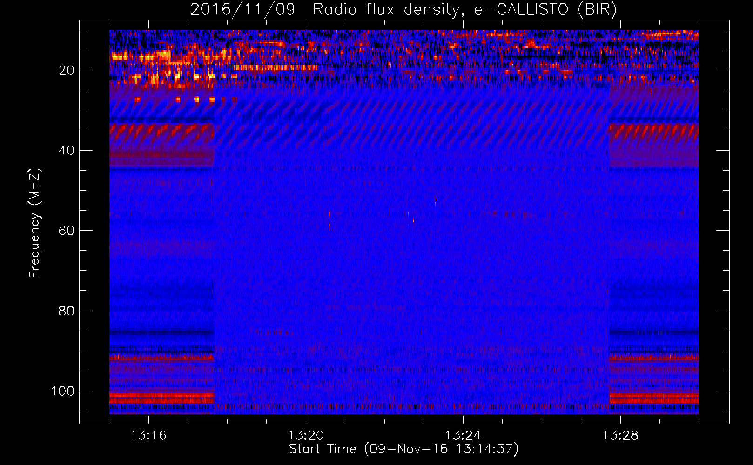Image resolution: width=753 pixels, height=465 pixels.
Task: Pick the 60 frequency tick label
Action: click(x=67, y=231)
